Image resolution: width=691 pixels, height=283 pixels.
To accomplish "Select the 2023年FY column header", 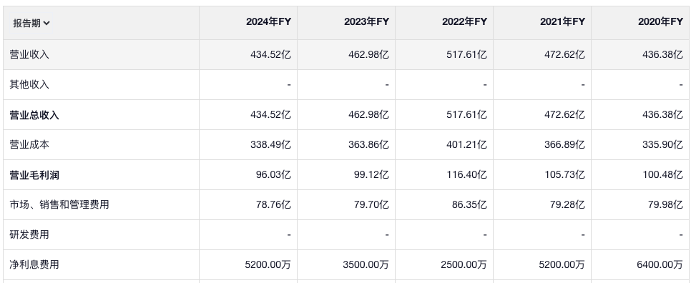I will pos(367,21).
